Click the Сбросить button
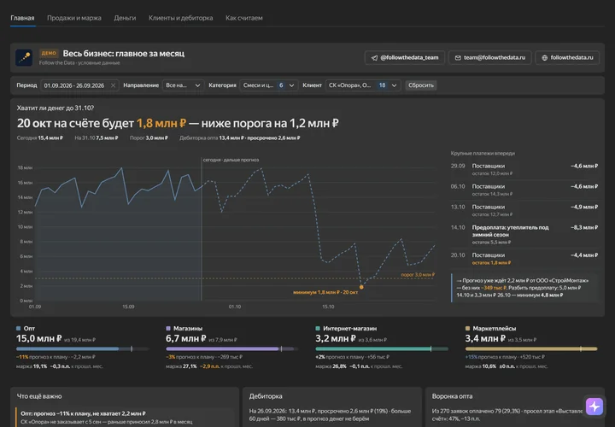 click(421, 85)
